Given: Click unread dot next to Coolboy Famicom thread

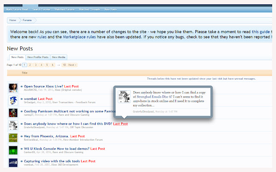Looking at the screenshot, I should click(x=22, y=111).
